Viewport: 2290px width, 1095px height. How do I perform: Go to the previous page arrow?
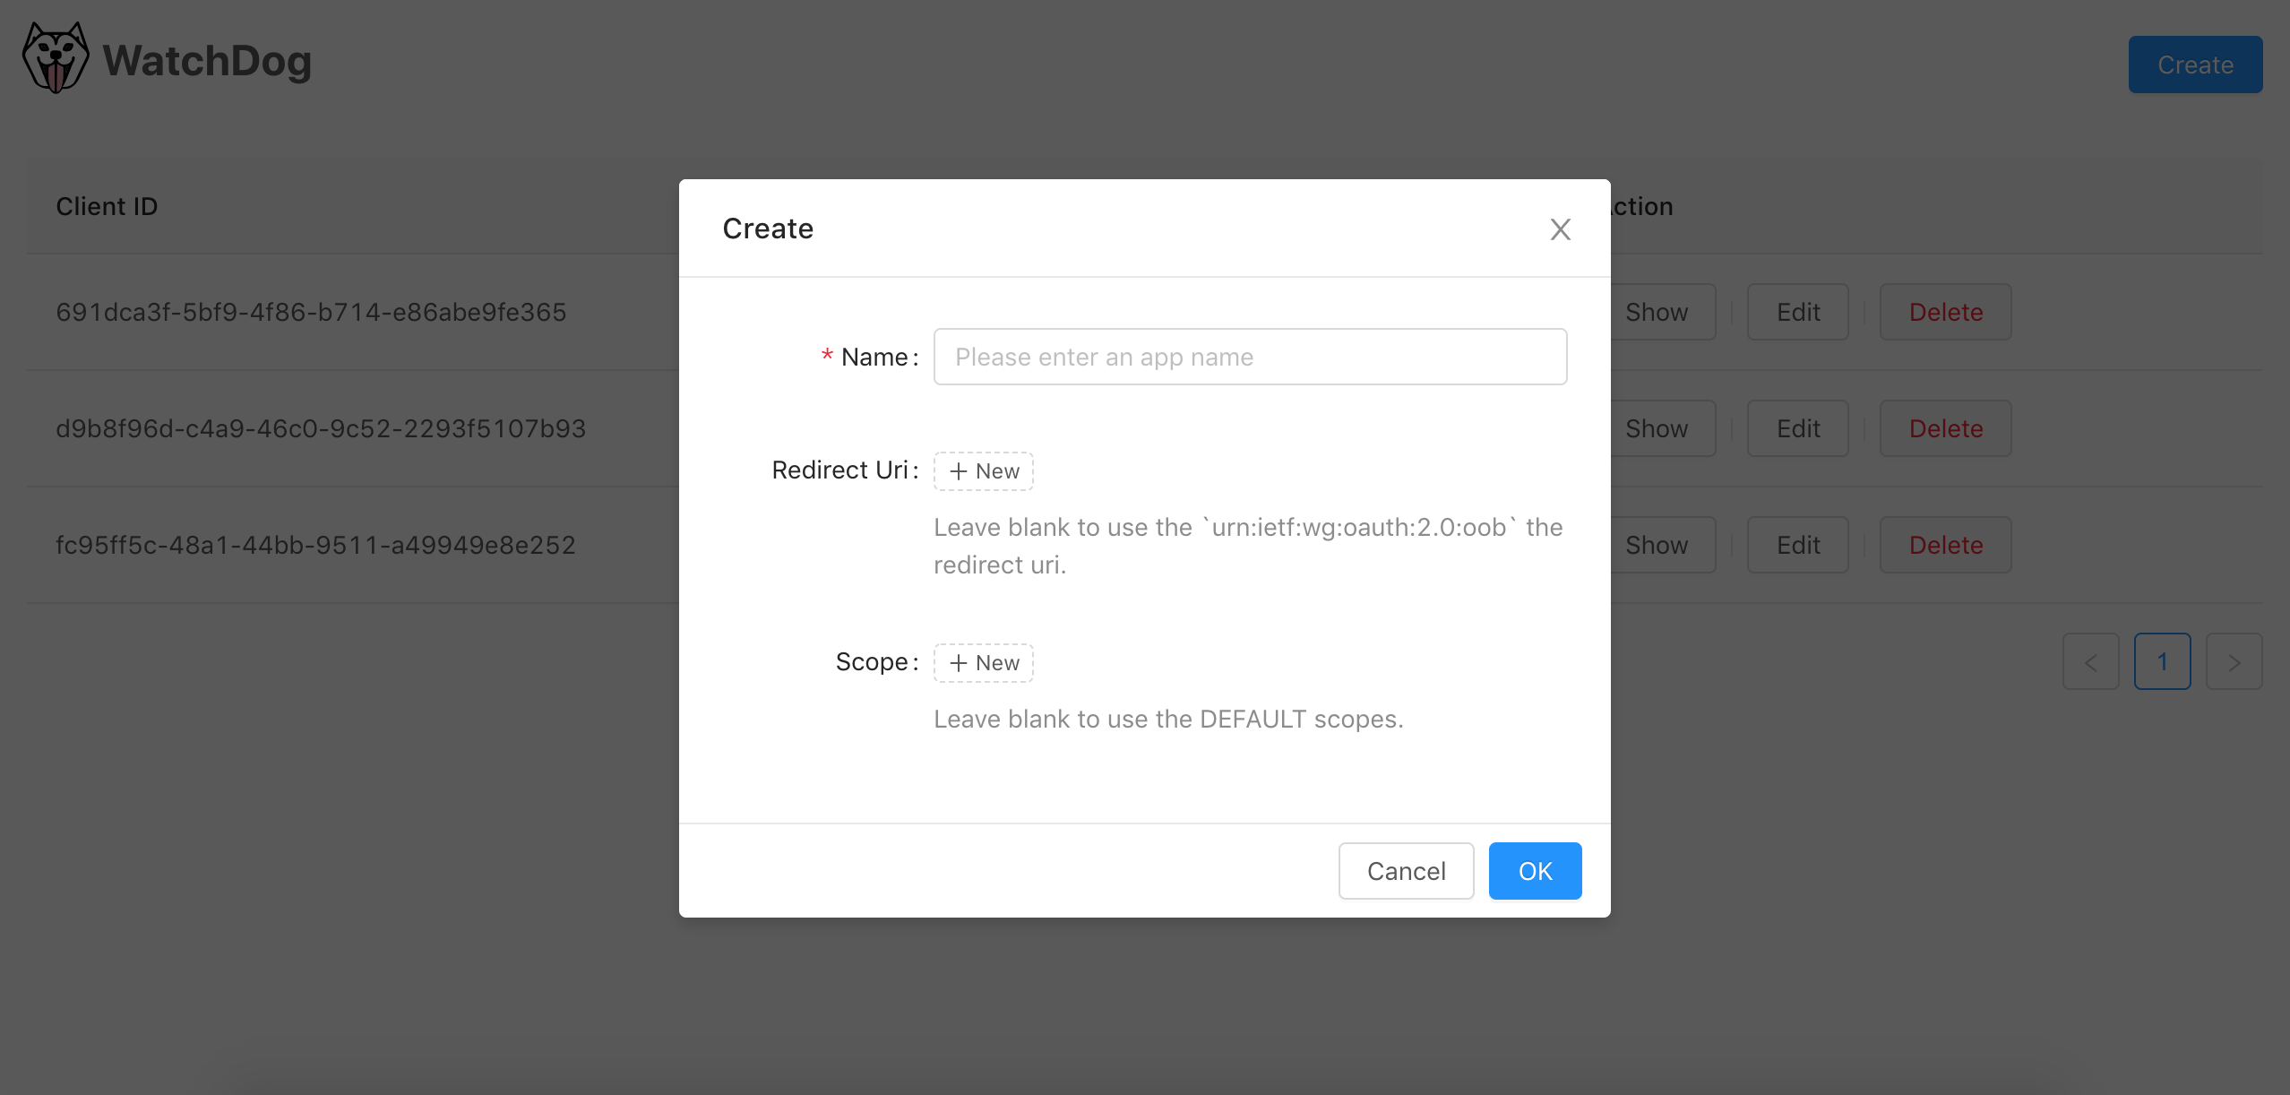pos(2090,662)
